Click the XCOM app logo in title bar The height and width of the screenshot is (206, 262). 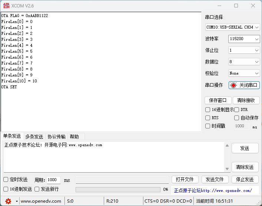tap(6, 6)
